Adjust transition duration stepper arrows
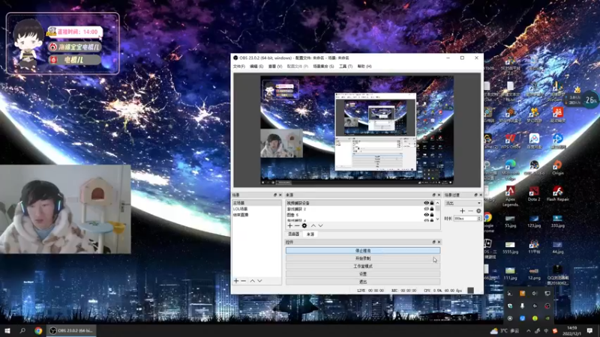 479,219
